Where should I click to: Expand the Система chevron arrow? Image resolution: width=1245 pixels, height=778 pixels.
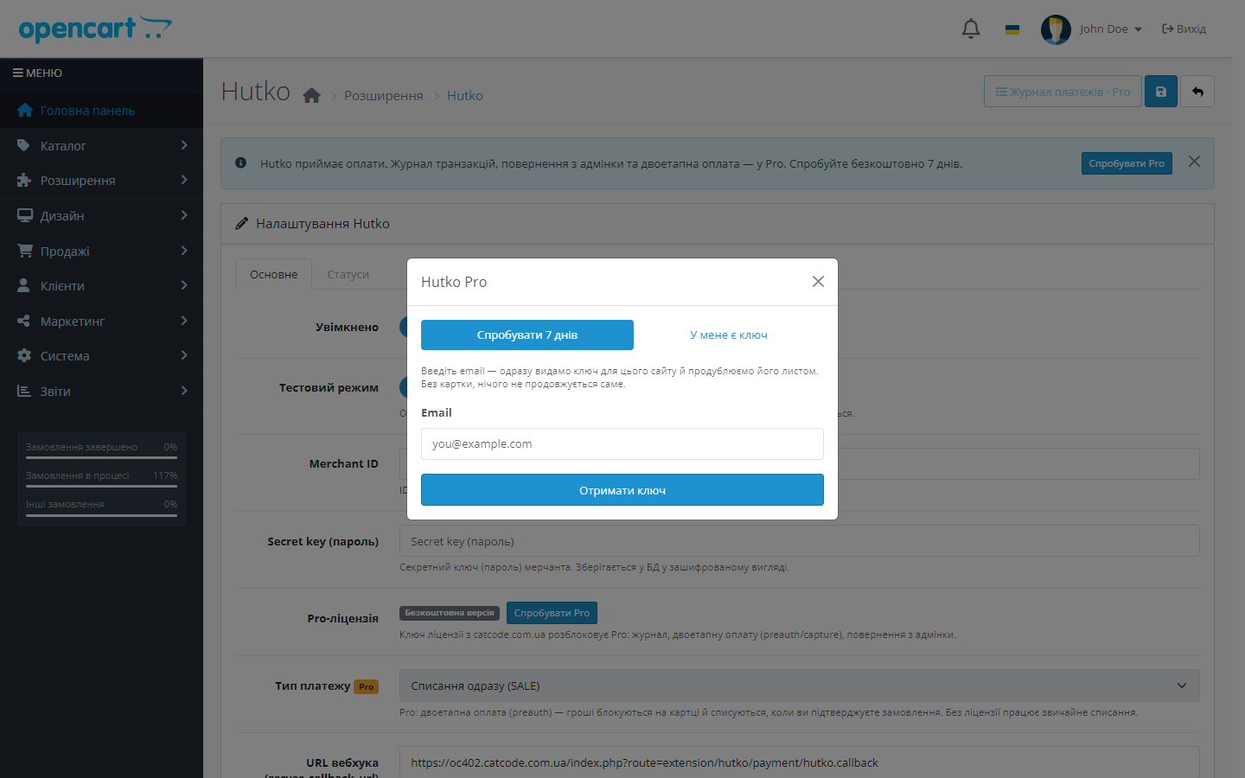(x=184, y=355)
